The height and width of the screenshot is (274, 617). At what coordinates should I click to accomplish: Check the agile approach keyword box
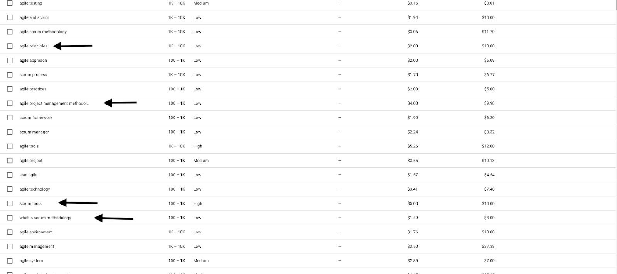tap(10, 60)
